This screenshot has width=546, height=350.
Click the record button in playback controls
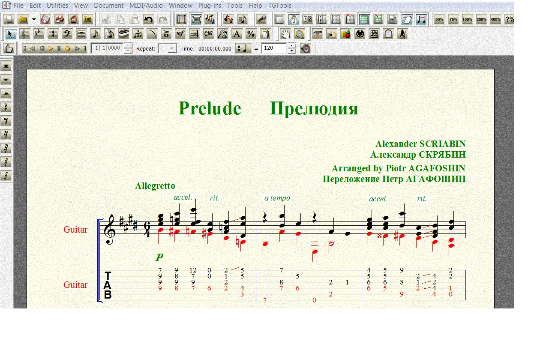[67, 48]
